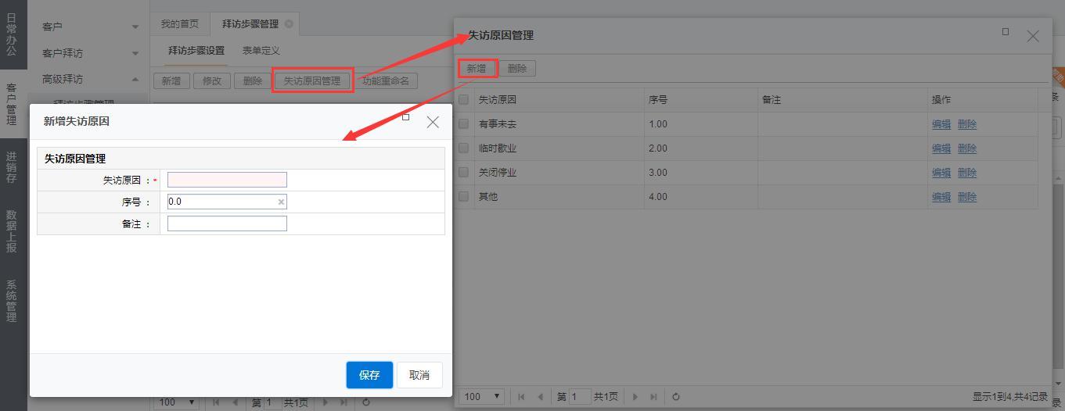Toggle the select-all checkbox in table header
This screenshot has width=1065, height=411.
click(464, 99)
